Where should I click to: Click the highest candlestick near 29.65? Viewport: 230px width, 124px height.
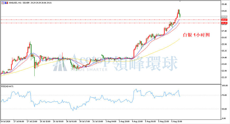tap(178, 12)
